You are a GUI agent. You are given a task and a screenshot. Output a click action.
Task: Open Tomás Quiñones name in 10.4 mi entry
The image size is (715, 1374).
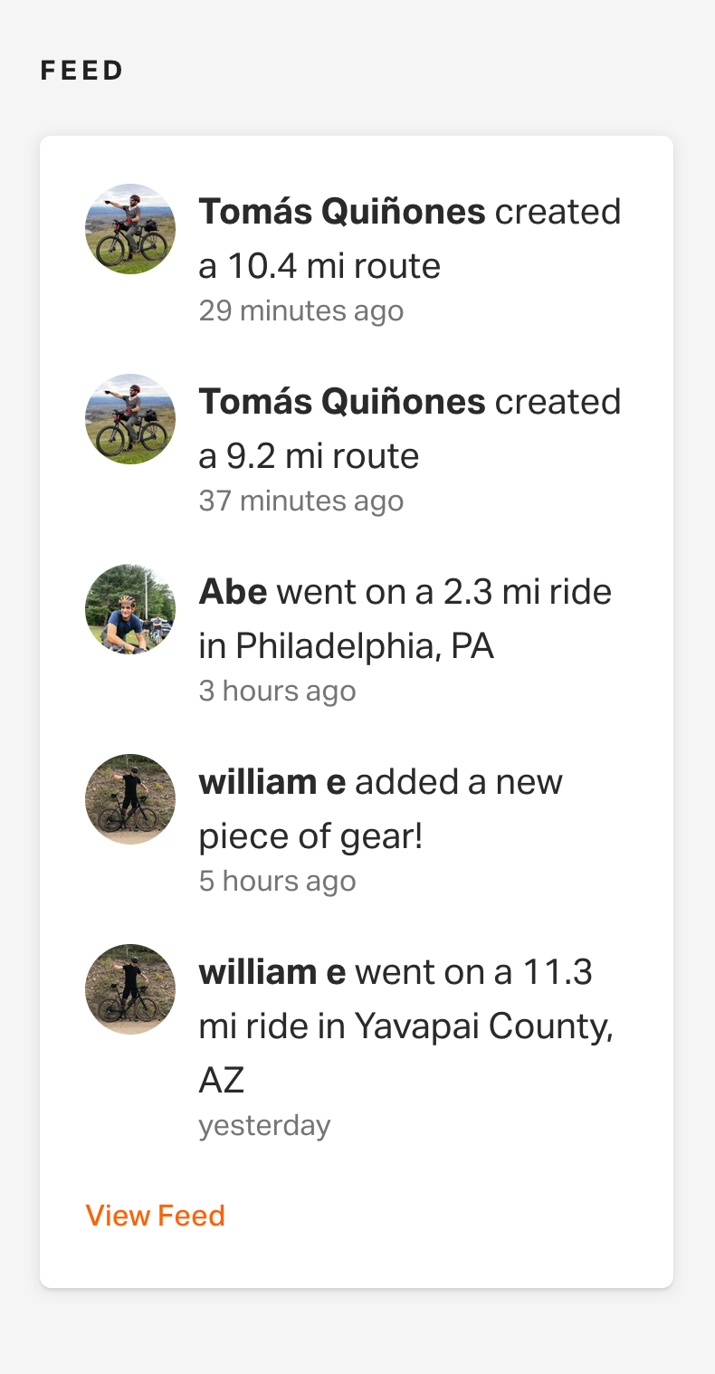[342, 212]
